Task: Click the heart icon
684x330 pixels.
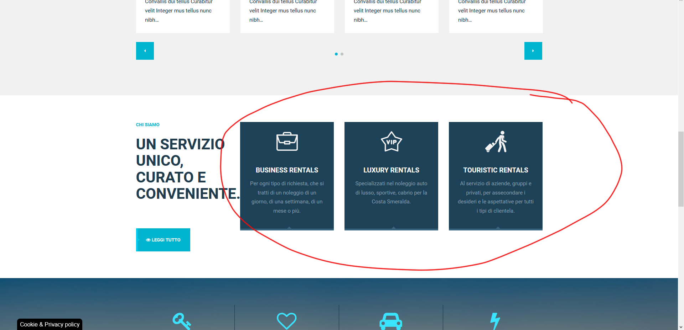Action: click(287, 321)
